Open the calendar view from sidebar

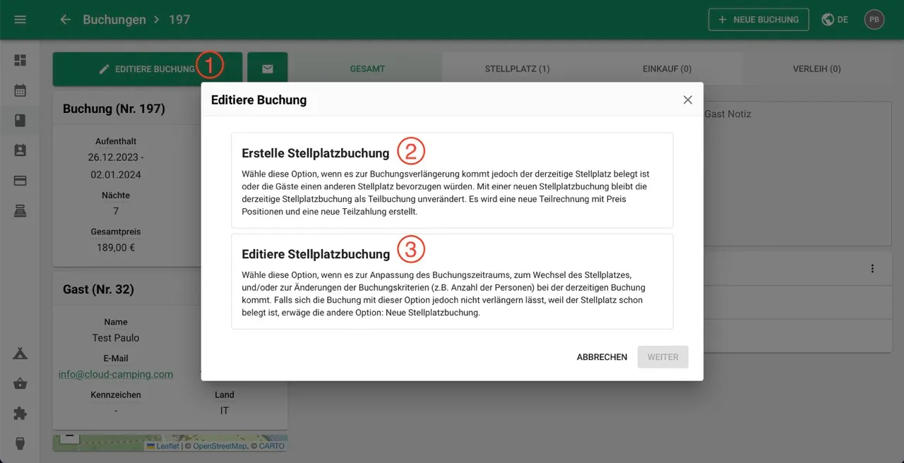[x=20, y=90]
